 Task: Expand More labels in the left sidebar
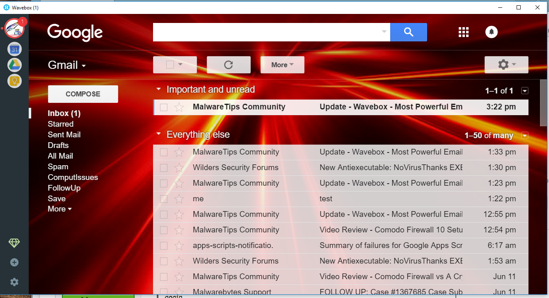pyautogui.click(x=60, y=209)
